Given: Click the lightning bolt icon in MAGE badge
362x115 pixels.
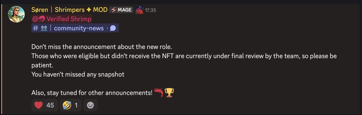Looking at the screenshot, I should coord(114,10).
